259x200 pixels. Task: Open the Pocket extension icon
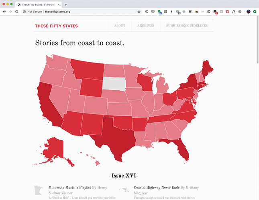pos(153,12)
